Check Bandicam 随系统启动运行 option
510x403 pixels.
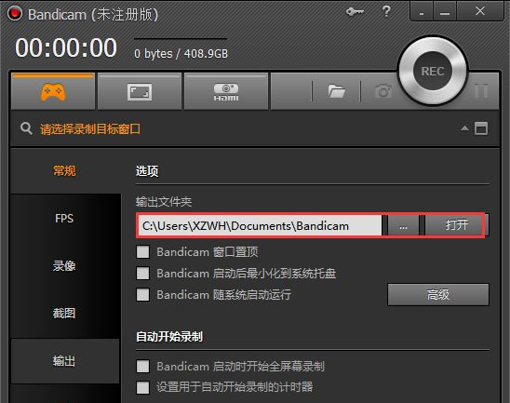click(142, 295)
